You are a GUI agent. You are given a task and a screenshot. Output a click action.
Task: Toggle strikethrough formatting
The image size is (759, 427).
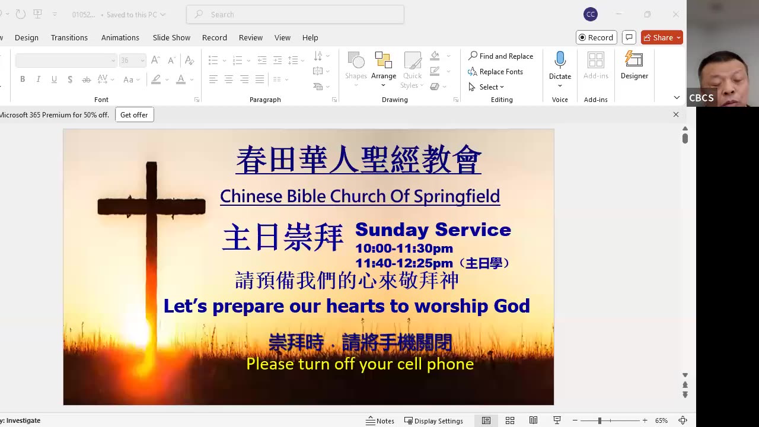pyautogui.click(x=86, y=79)
